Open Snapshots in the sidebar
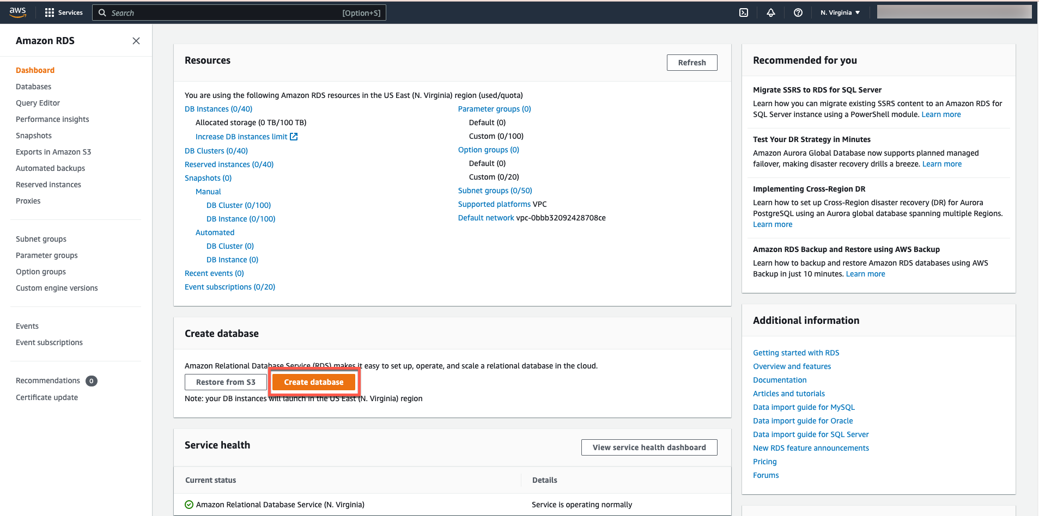This screenshot has height=516, width=1039. point(34,136)
